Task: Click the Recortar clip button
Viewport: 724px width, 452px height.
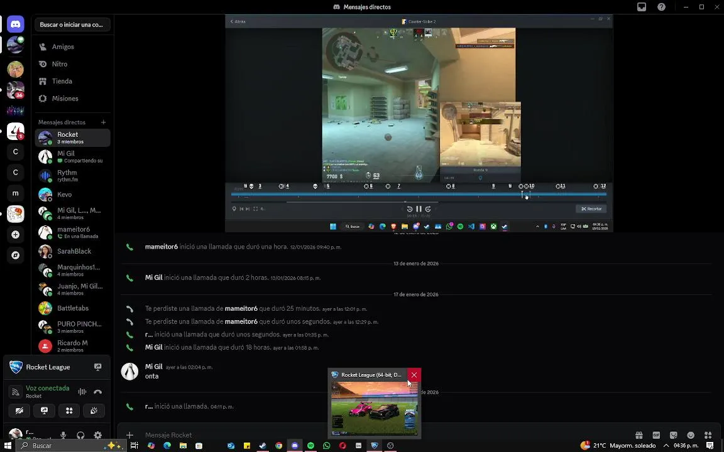Action: [x=591, y=209]
